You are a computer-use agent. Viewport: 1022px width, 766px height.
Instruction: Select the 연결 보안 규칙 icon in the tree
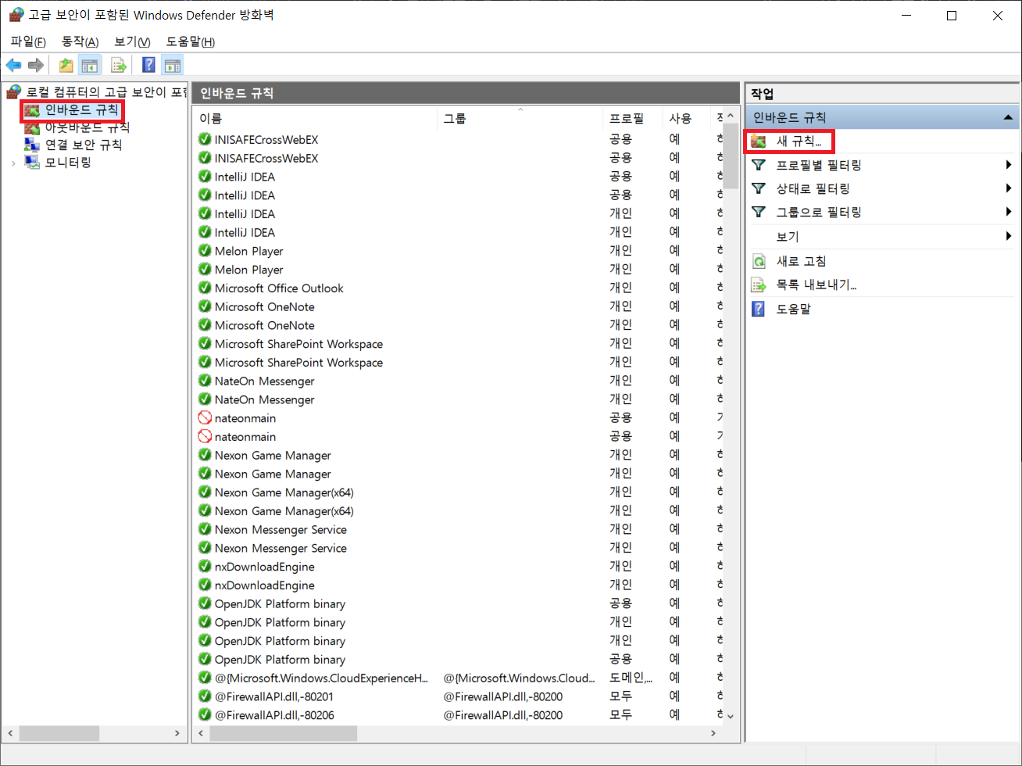32,145
